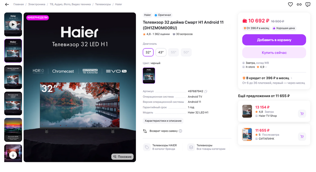Click the back arrow icon
The image size is (316, 172).
pyautogui.click(x=7, y=4)
